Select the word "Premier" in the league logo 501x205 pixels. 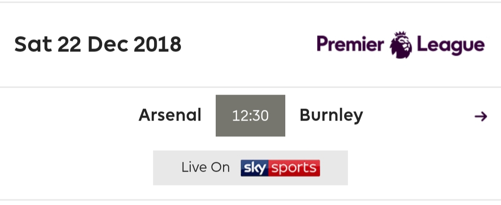(x=351, y=44)
